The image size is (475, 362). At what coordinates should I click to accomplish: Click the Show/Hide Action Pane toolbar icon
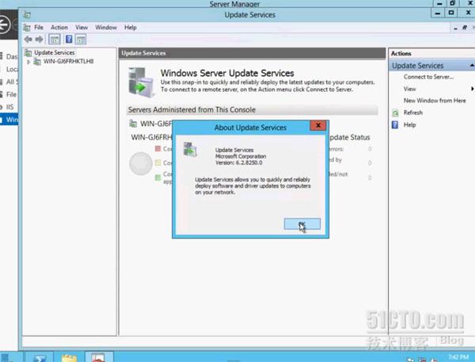point(81,40)
